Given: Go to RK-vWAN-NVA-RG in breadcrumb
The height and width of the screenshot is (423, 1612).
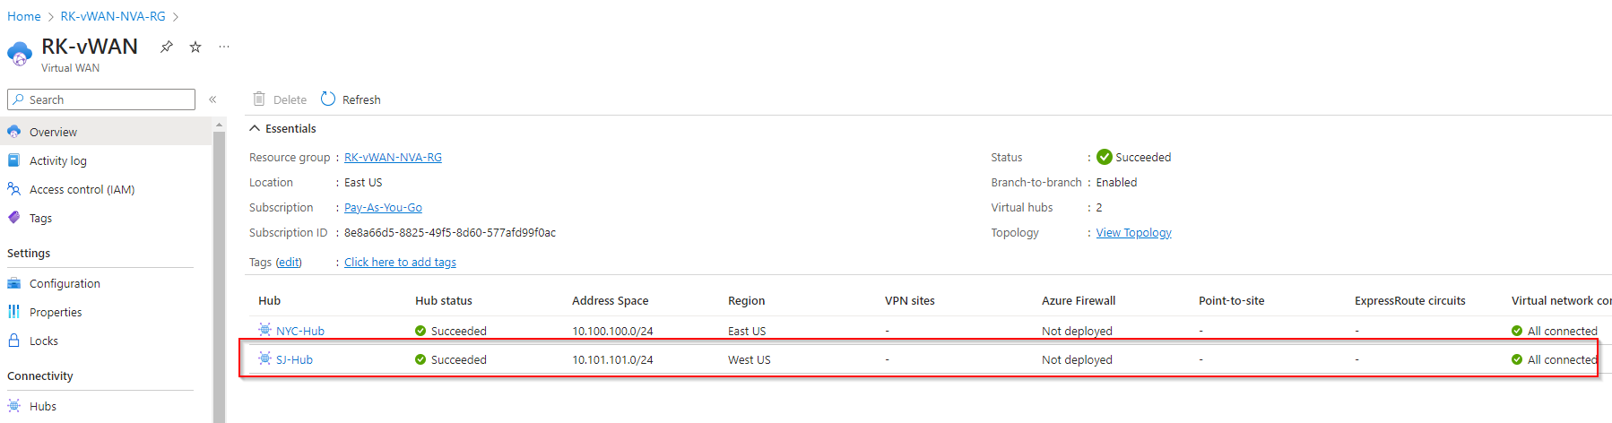Looking at the screenshot, I should 113,16.
